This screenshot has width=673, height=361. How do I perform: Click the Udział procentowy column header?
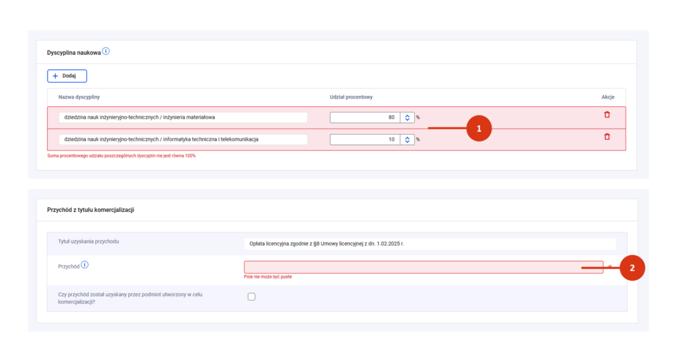pos(351,97)
